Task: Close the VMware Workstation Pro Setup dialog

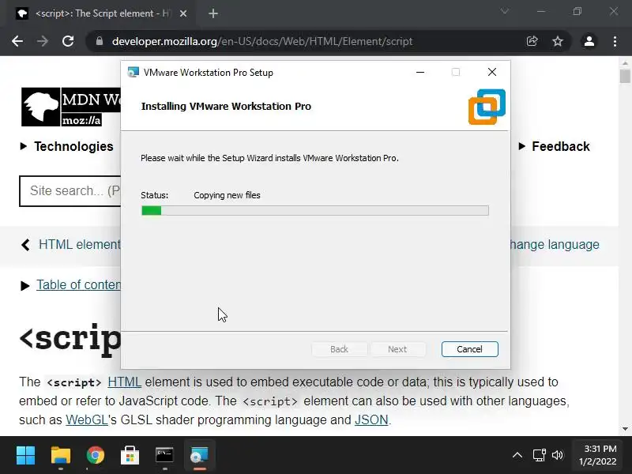Action: pyautogui.click(x=491, y=72)
